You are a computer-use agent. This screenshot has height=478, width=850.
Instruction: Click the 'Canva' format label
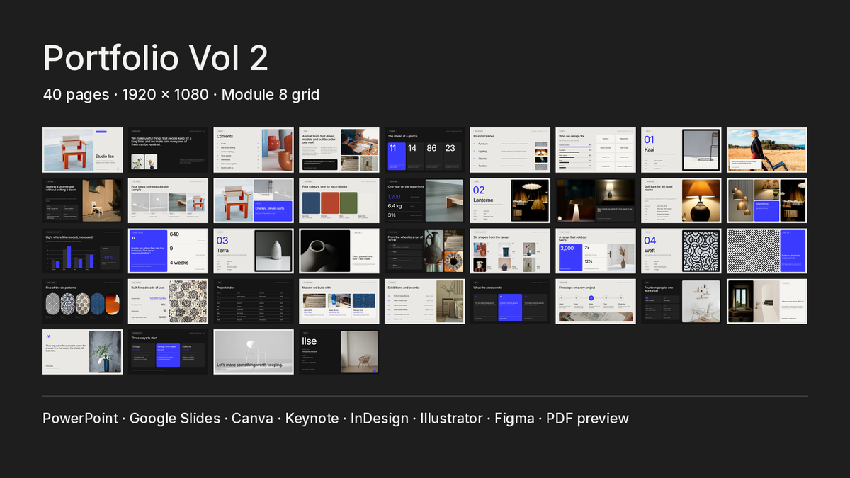point(252,419)
